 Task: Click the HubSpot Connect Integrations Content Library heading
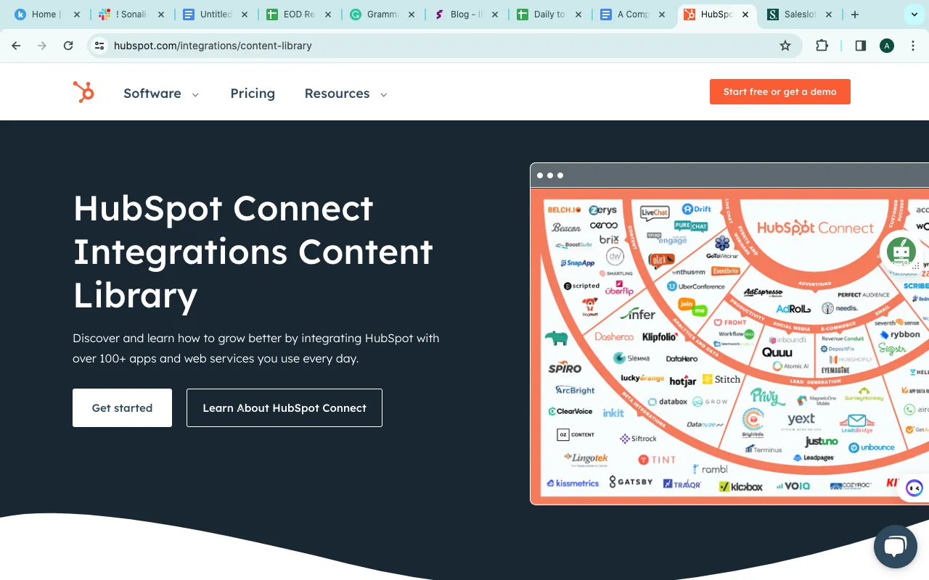(253, 252)
